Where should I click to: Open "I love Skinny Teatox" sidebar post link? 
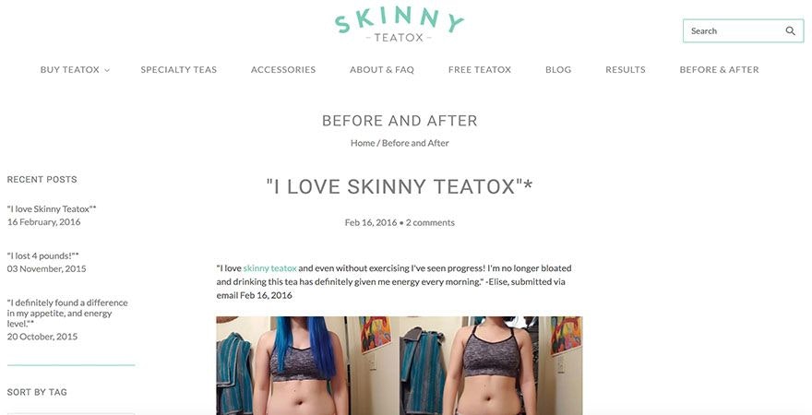tap(52, 209)
